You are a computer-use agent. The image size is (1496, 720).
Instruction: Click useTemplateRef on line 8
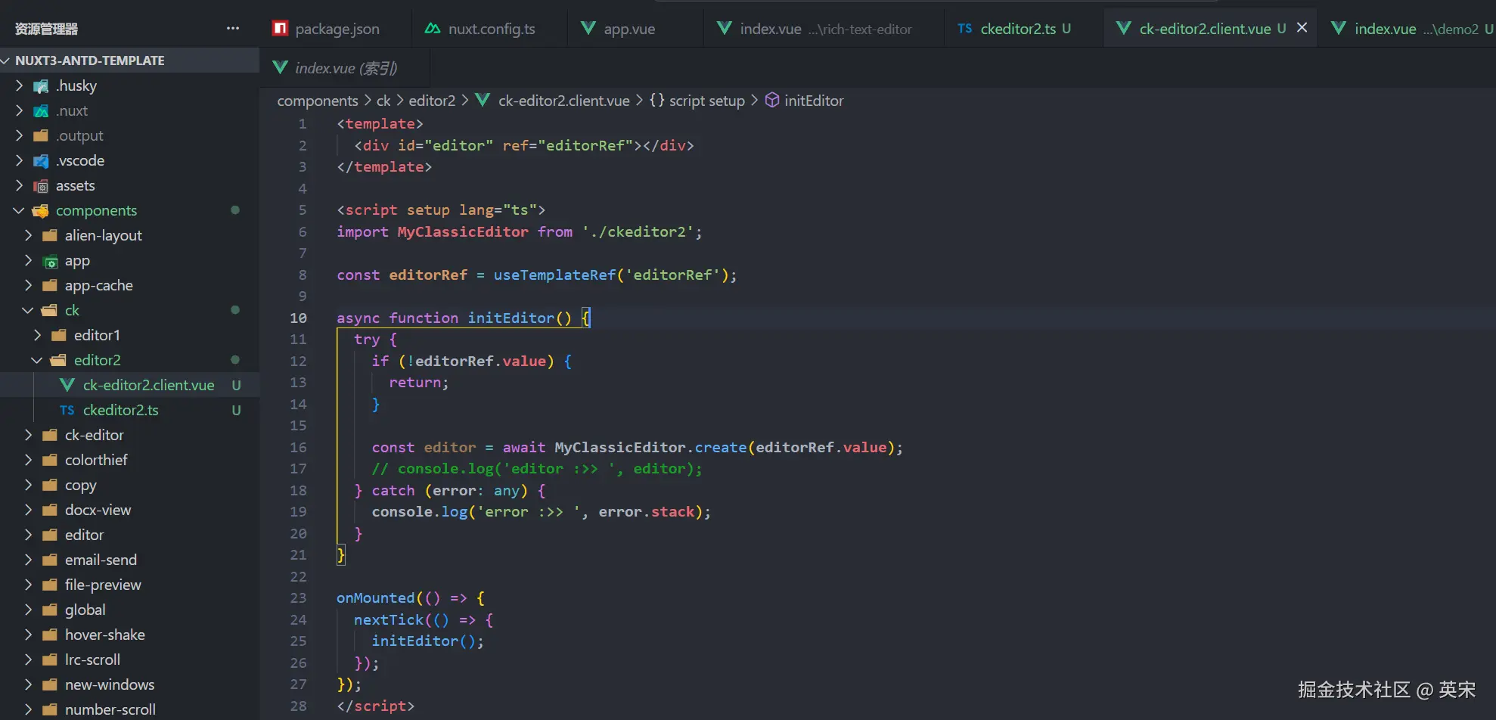pyautogui.click(x=555, y=275)
